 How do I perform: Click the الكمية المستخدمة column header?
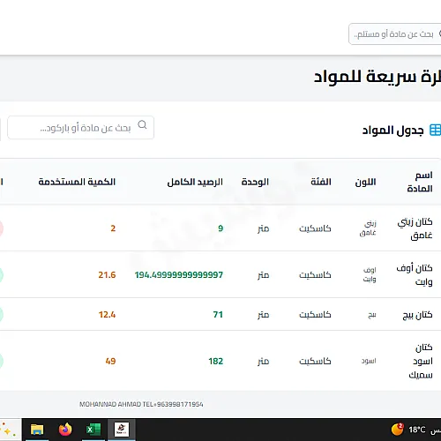coord(77,182)
